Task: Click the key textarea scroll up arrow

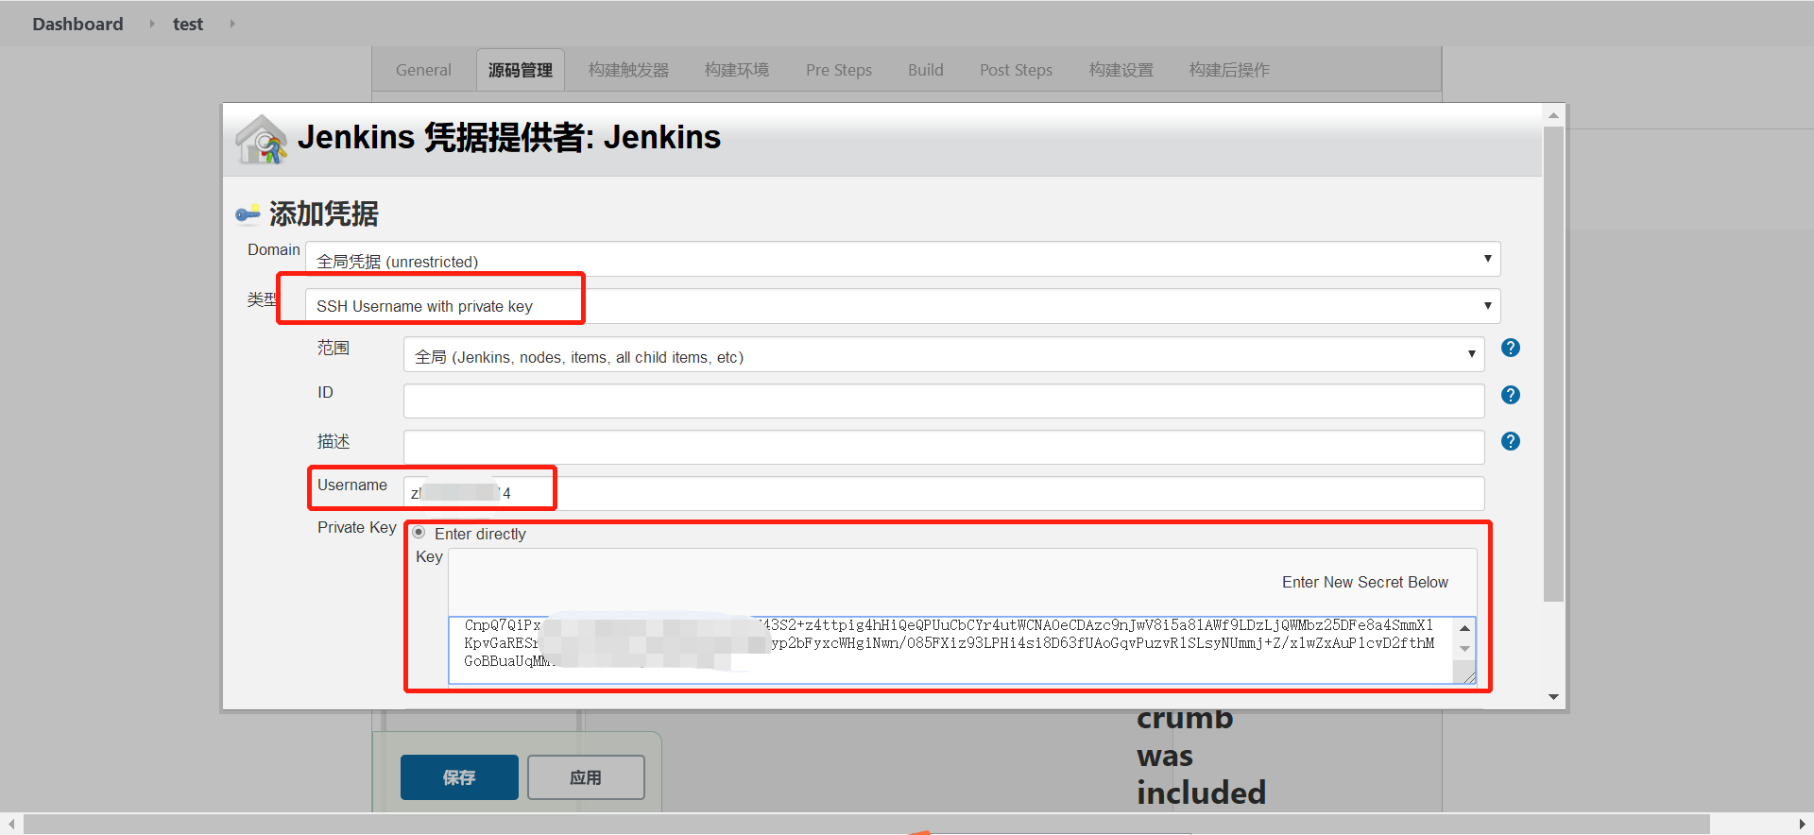Action: coord(1464,628)
